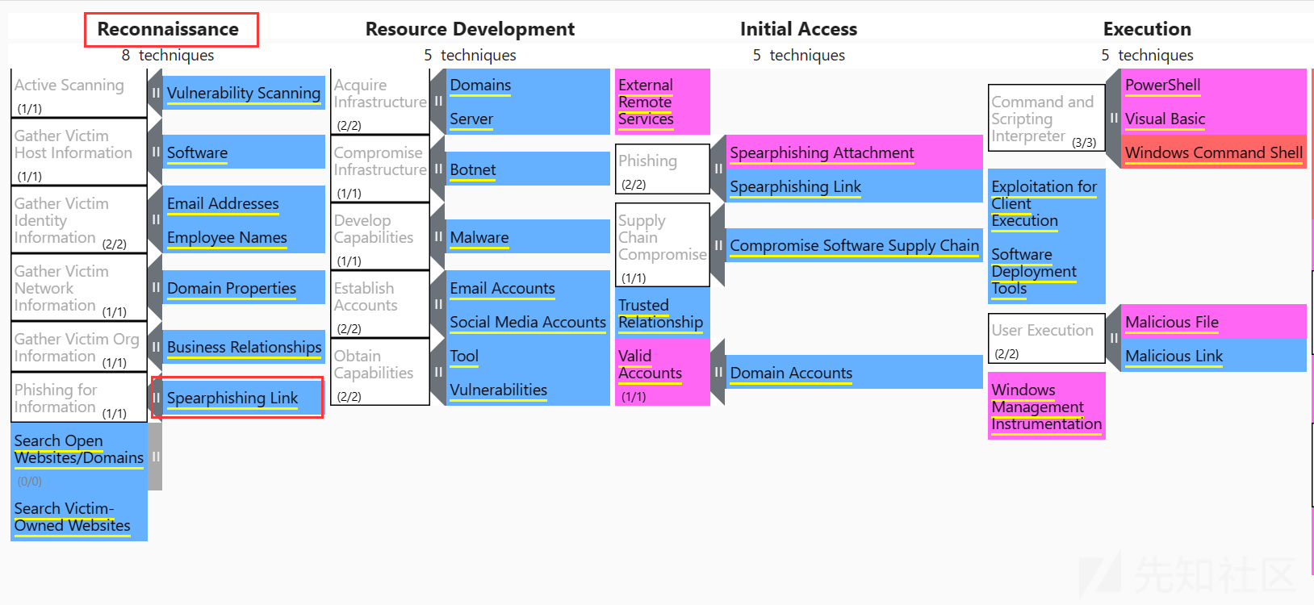Collapse Phishing for Information sub-technique handle
This screenshot has height=605, width=1314.
pos(155,397)
